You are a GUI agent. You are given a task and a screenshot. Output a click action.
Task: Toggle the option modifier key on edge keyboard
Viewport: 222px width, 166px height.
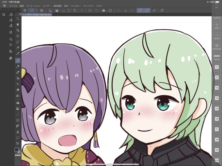[x=217, y=36]
